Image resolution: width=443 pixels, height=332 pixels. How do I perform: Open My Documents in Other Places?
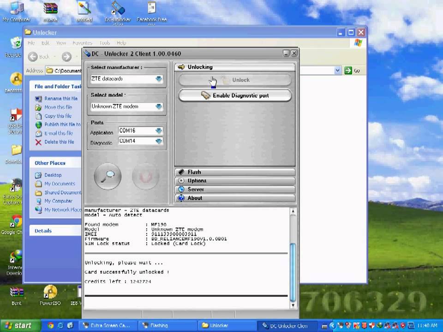(60, 184)
